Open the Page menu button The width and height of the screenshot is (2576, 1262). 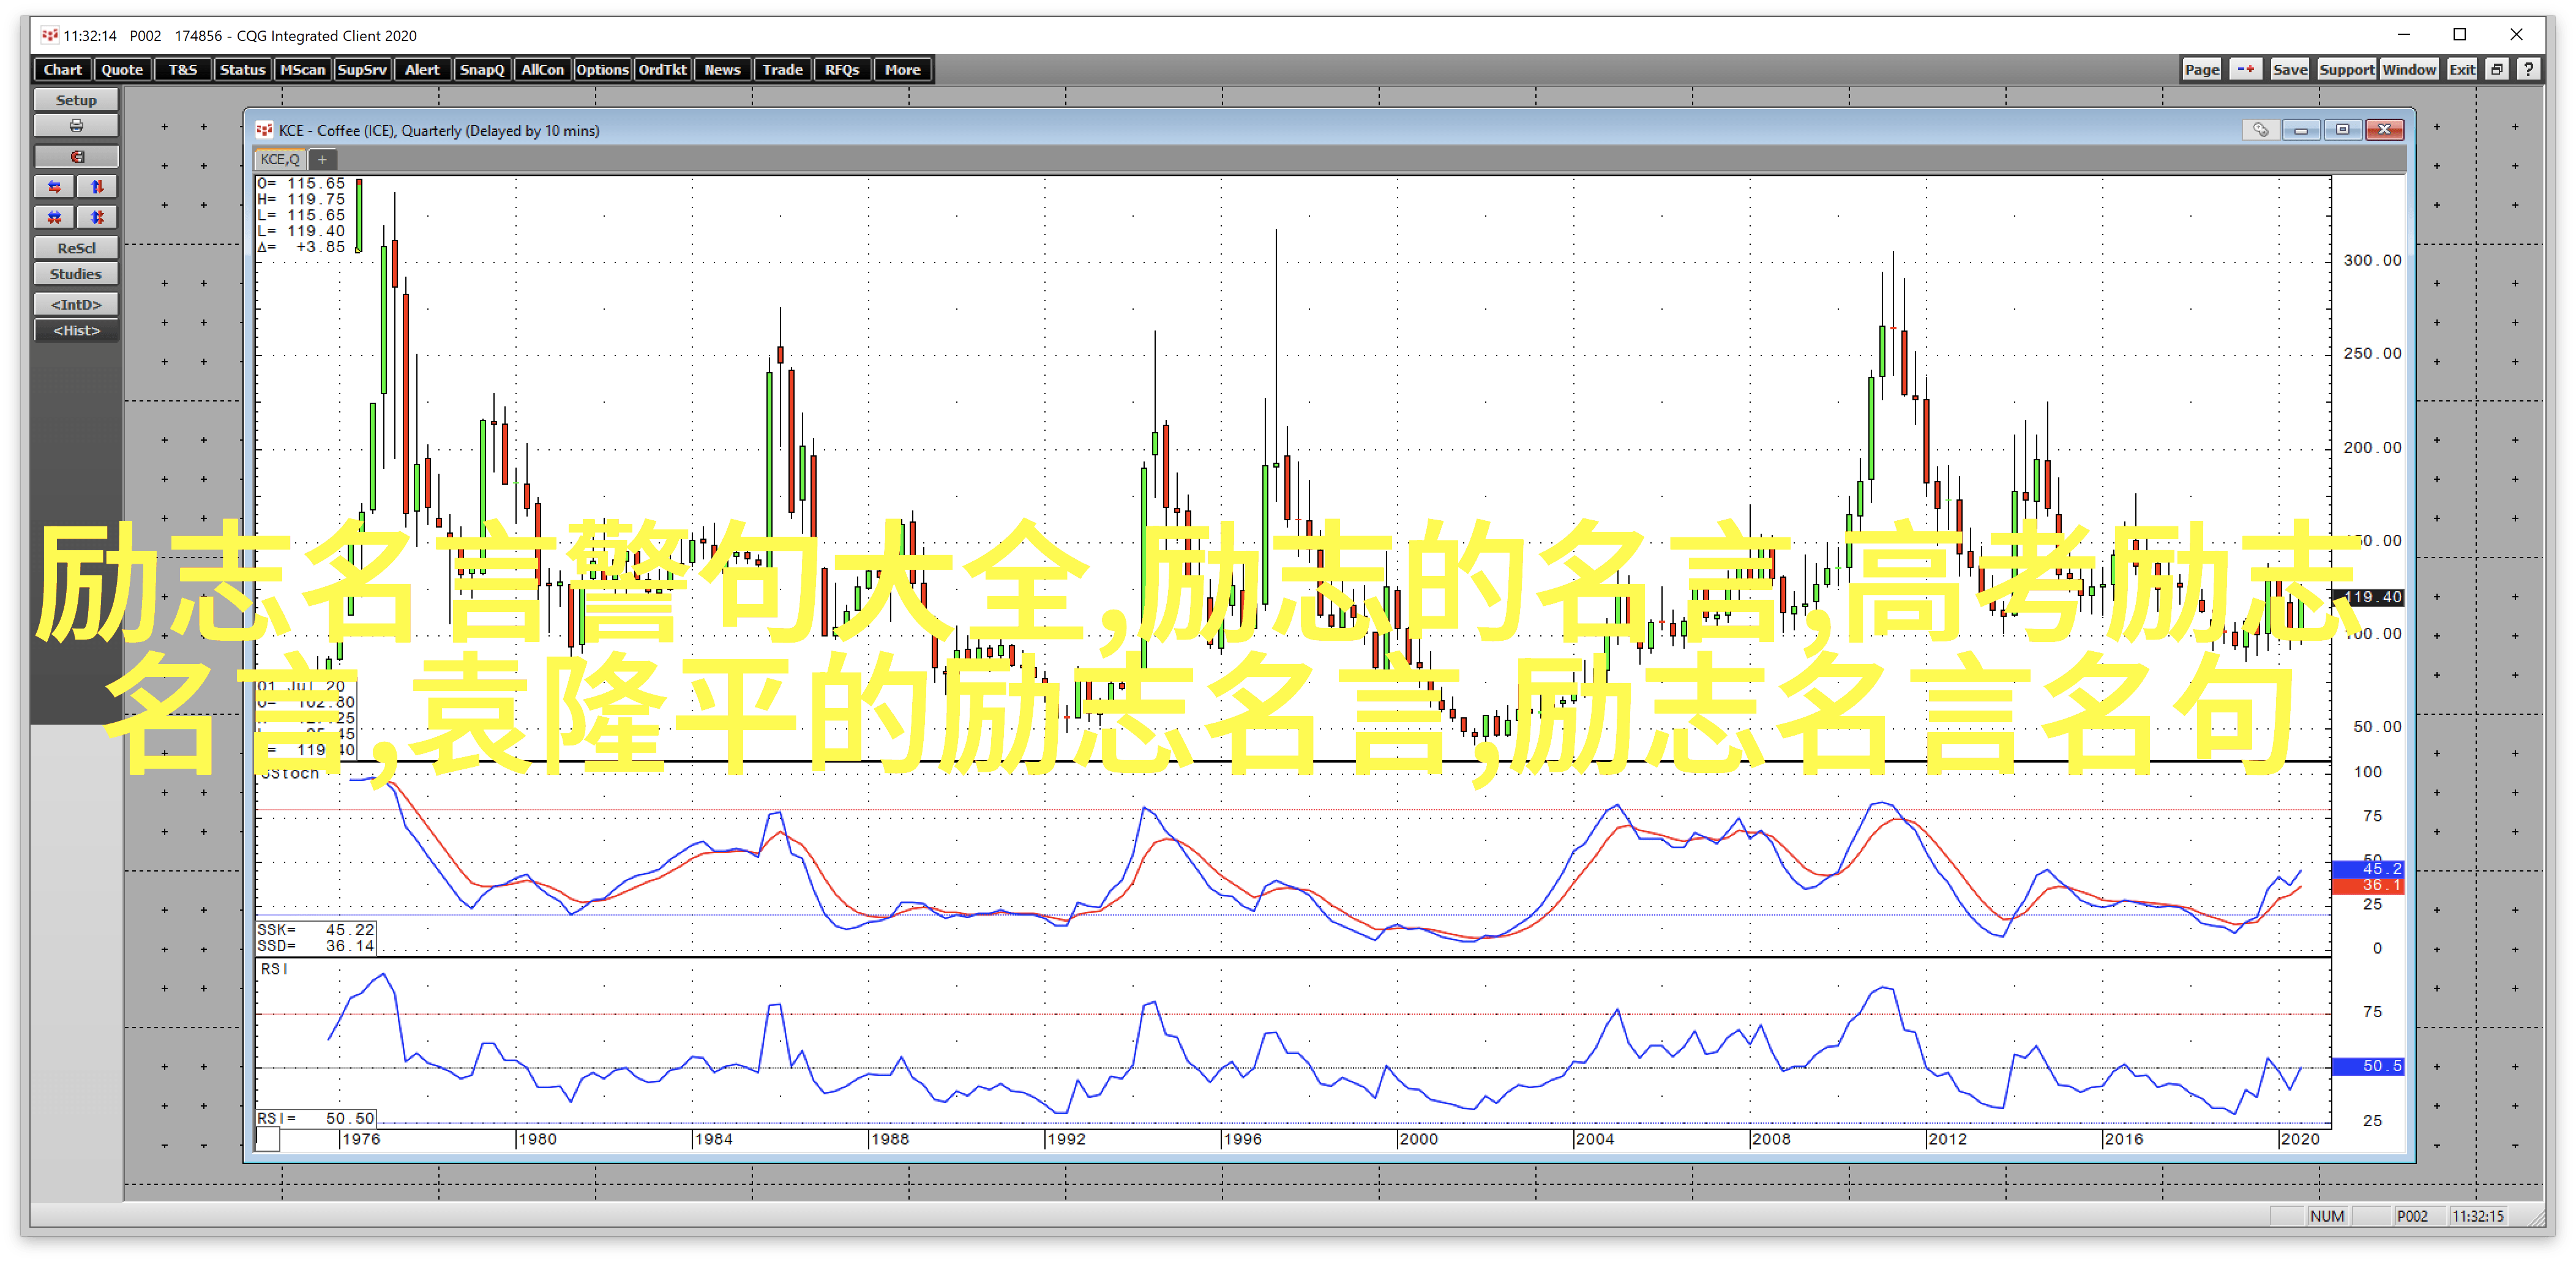2201,69
